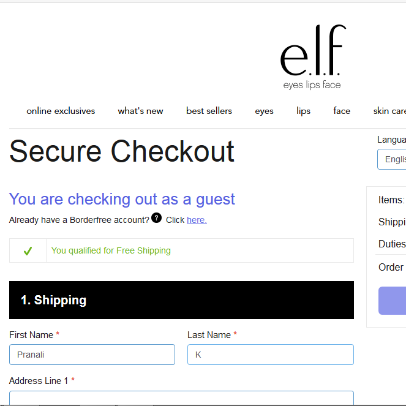The width and height of the screenshot is (406, 406).
Task: Open the skin care category
Action: tap(389, 111)
